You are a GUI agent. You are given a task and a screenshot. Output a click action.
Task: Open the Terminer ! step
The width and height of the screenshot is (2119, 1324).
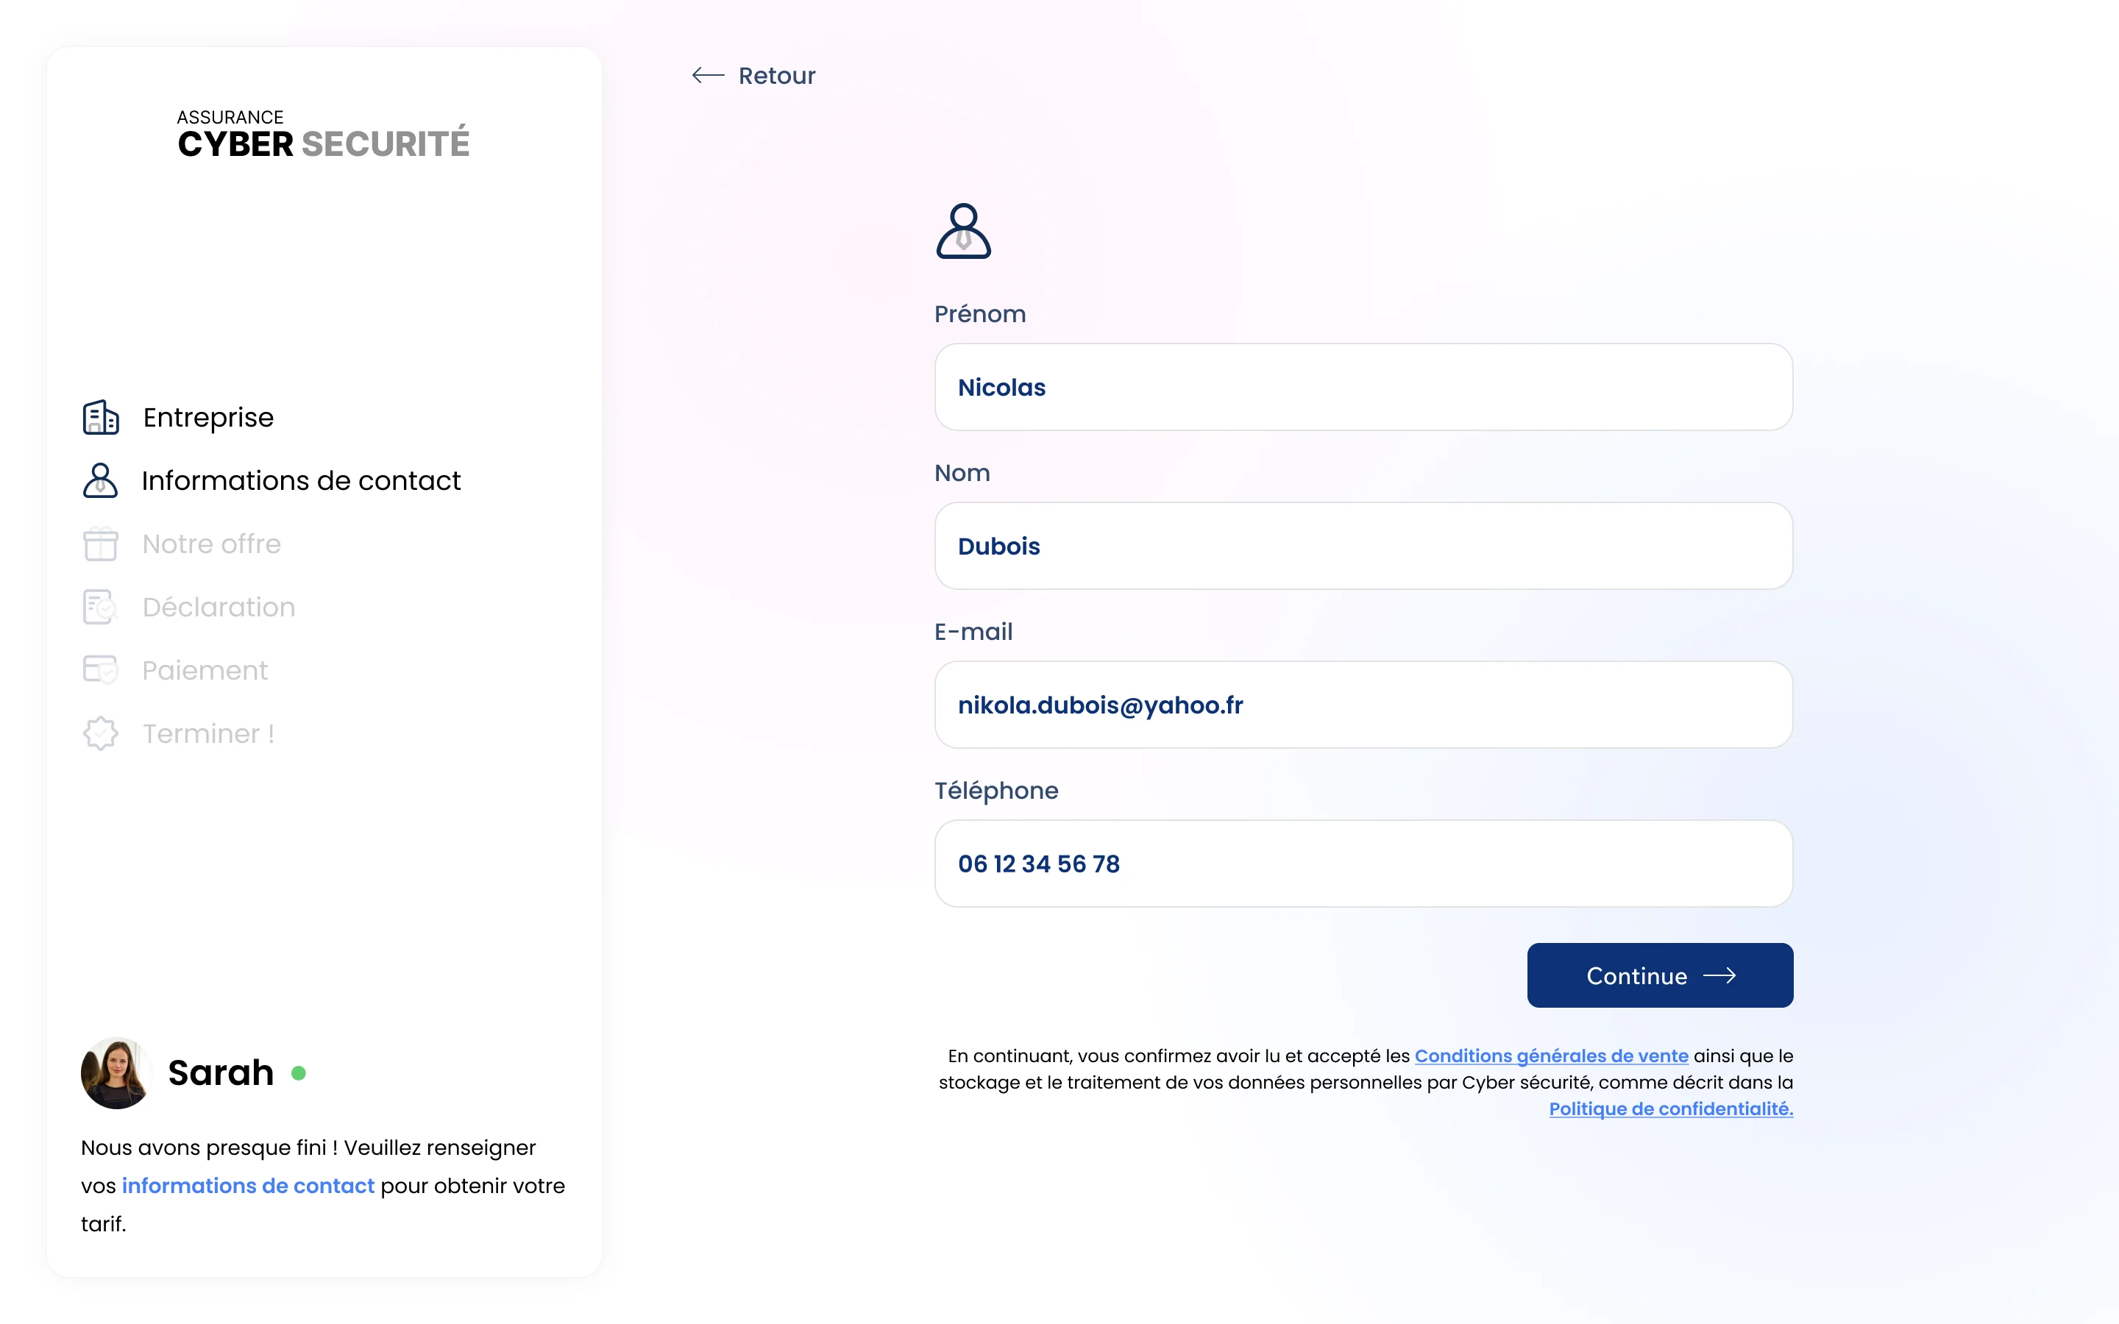pyautogui.click(x=179, y=733)
